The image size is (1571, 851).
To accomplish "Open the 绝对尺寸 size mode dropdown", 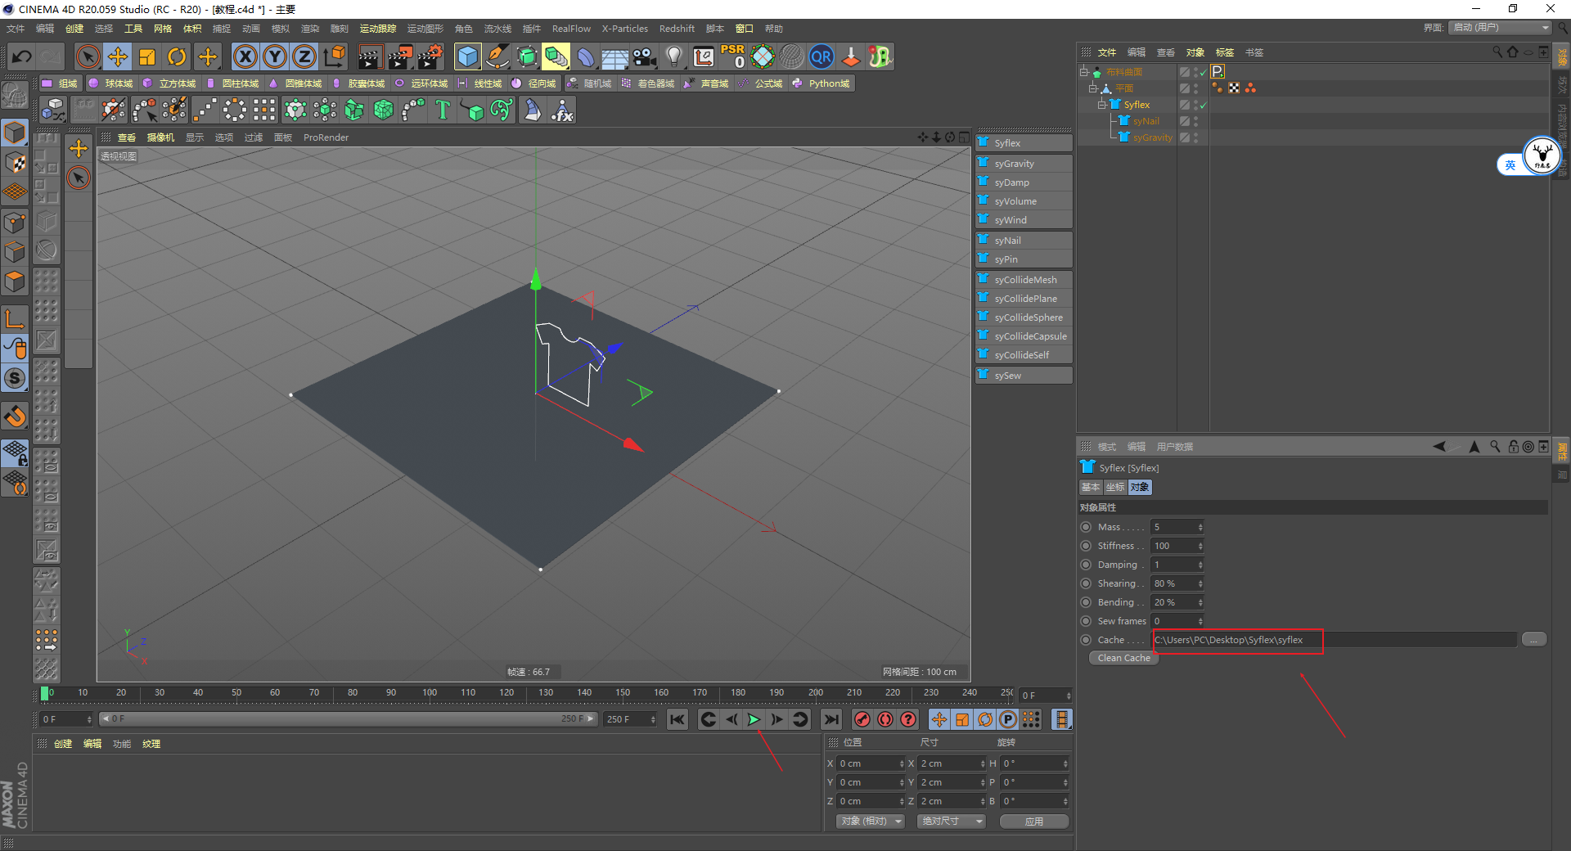I will [952, 821].
